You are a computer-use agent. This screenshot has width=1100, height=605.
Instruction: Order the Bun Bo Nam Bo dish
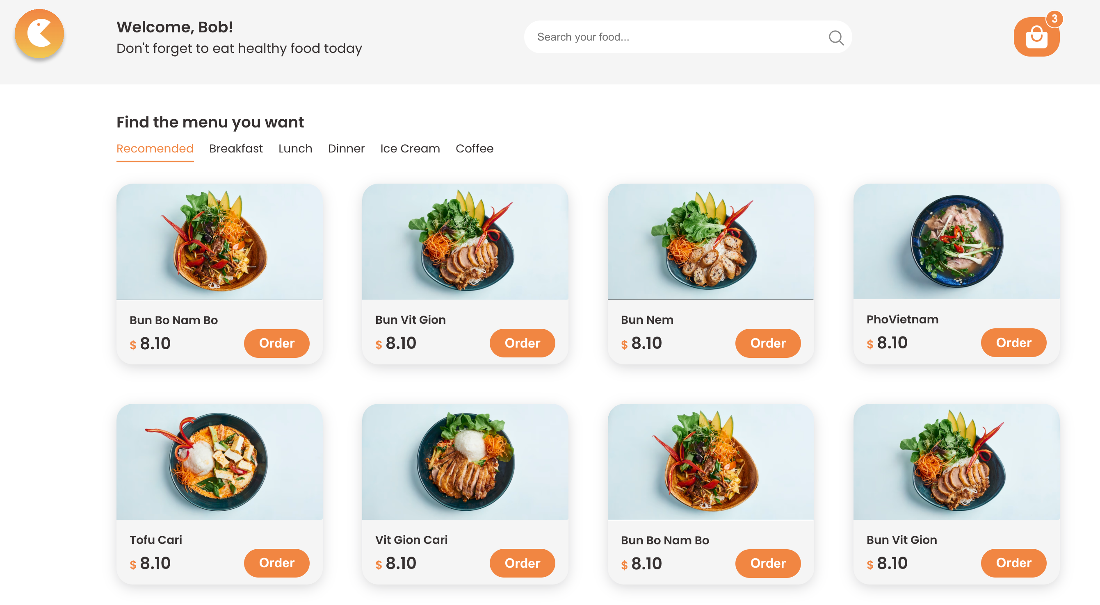point(276,343)
